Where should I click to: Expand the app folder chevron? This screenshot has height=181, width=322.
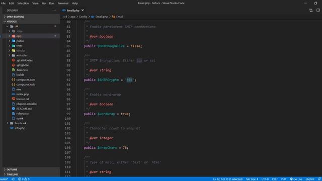point(9,36)
